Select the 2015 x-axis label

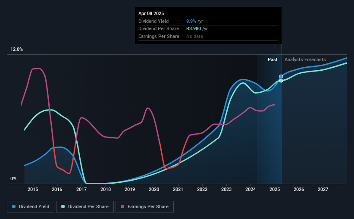33,189
